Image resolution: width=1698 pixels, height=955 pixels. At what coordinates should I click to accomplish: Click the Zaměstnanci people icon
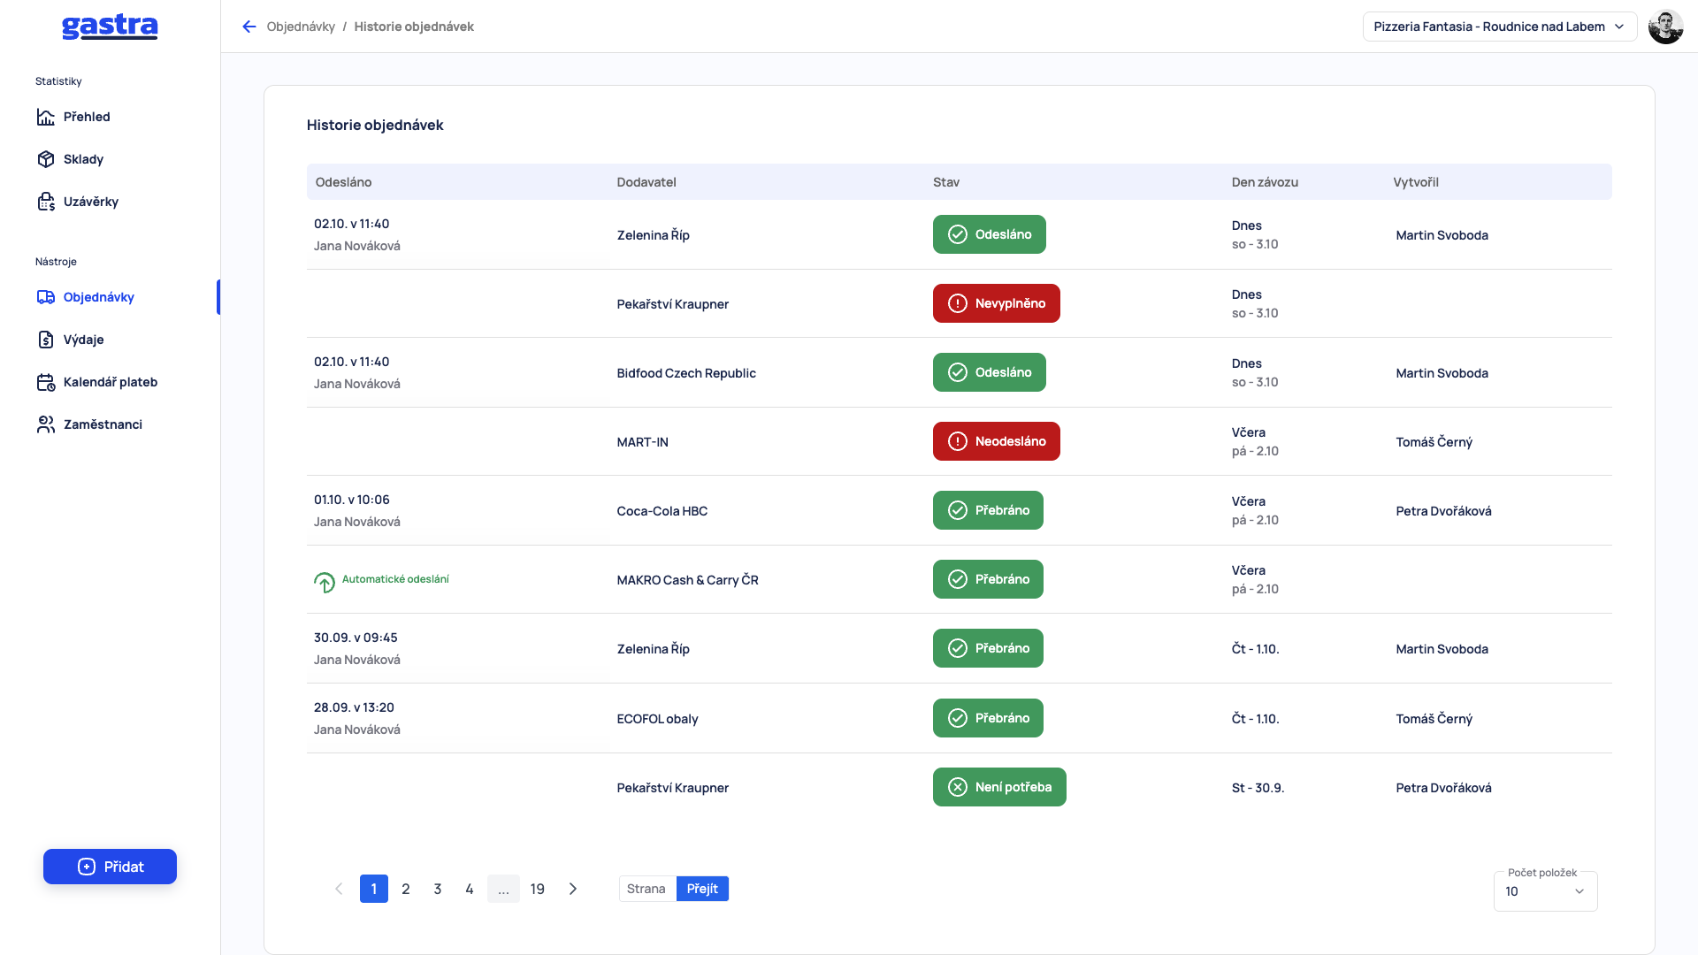[x=46, y=424]
